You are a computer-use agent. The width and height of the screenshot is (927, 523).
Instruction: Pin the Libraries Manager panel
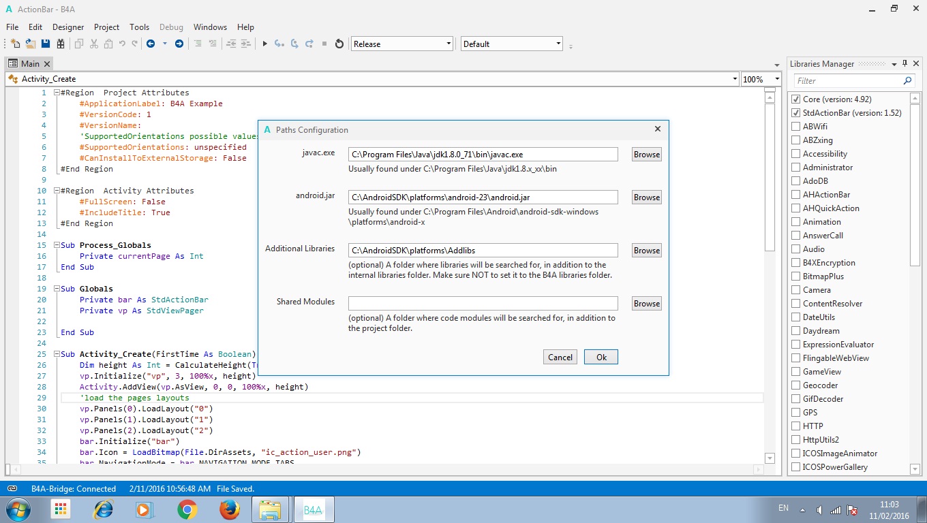click(905, 63)
